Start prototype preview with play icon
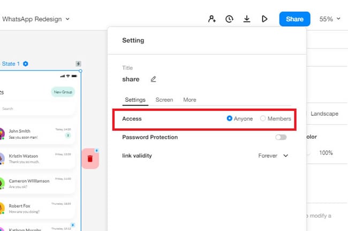348x231 pixels. point(264,19)
